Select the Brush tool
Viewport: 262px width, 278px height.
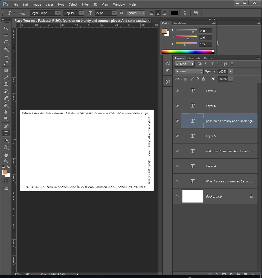[6, 78]
